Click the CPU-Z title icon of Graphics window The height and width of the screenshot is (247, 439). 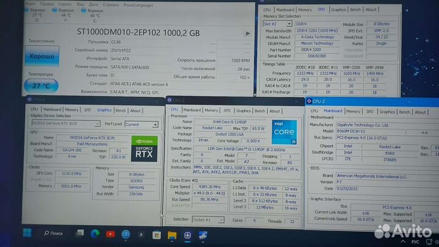pos(29,99)
